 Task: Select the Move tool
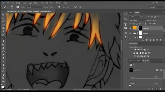pos(3,15)
